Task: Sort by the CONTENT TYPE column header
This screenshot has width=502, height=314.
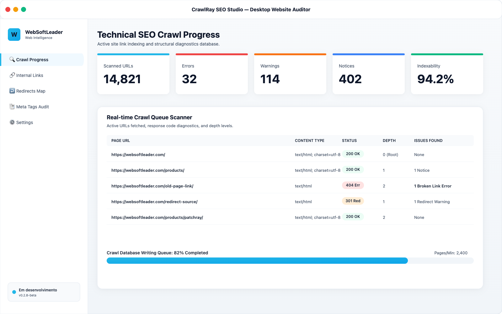Action: (x=310, y=141)
